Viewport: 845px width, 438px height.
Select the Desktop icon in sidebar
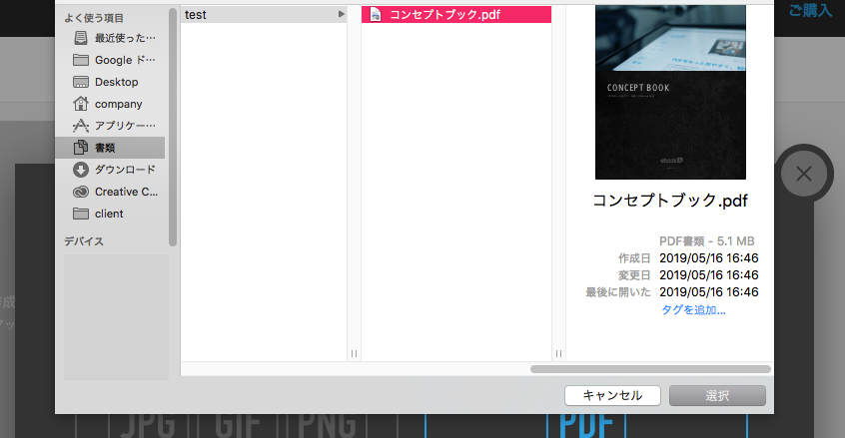pyautogui.click(x=81, y=82)
